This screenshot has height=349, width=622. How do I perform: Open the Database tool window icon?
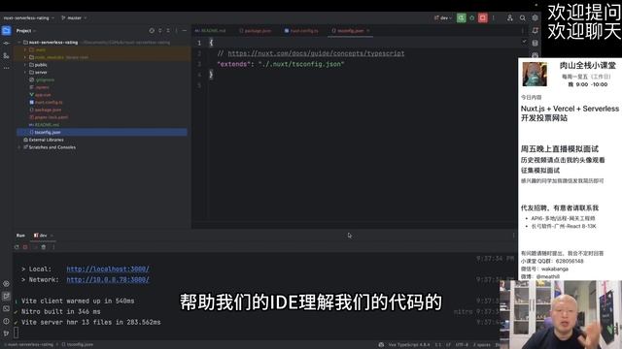(x=536, y=43)
